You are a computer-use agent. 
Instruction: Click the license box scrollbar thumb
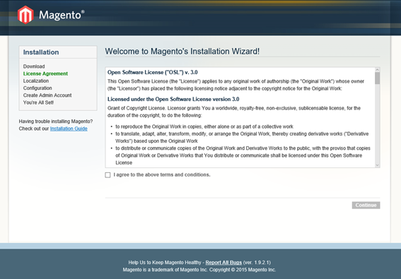(377, 78)
